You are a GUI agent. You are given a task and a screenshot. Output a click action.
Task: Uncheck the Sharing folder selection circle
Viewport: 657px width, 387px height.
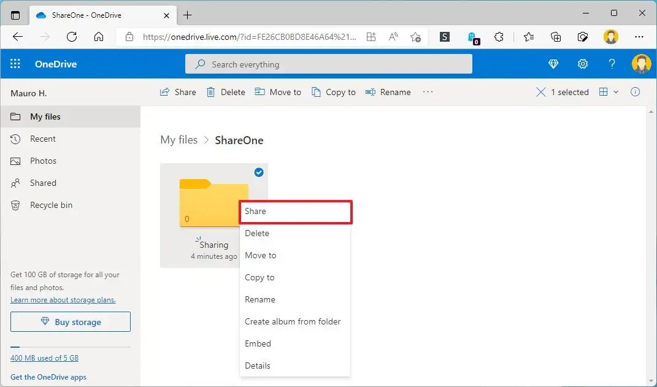258,172
